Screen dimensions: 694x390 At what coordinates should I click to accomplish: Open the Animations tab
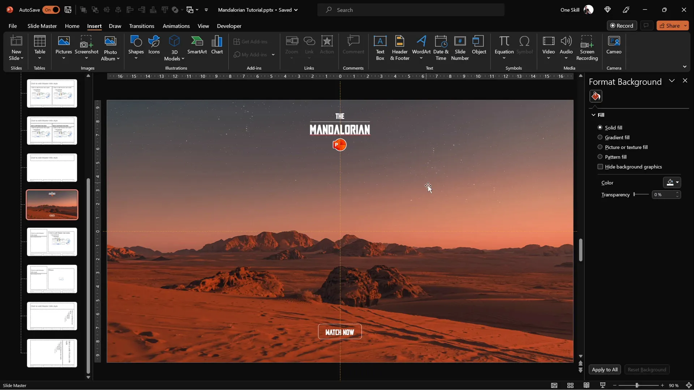(x=176, y=26)
